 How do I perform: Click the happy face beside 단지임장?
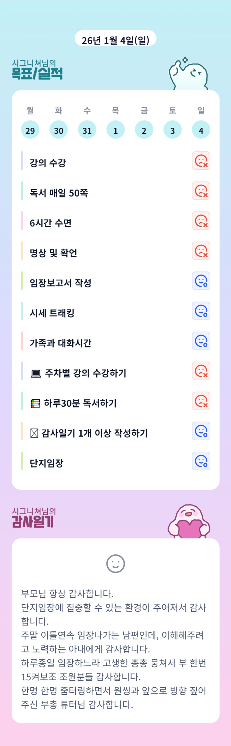point(201,461)
